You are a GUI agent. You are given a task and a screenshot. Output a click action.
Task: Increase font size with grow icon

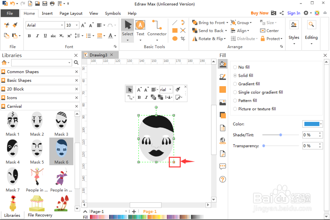(83, 25)
